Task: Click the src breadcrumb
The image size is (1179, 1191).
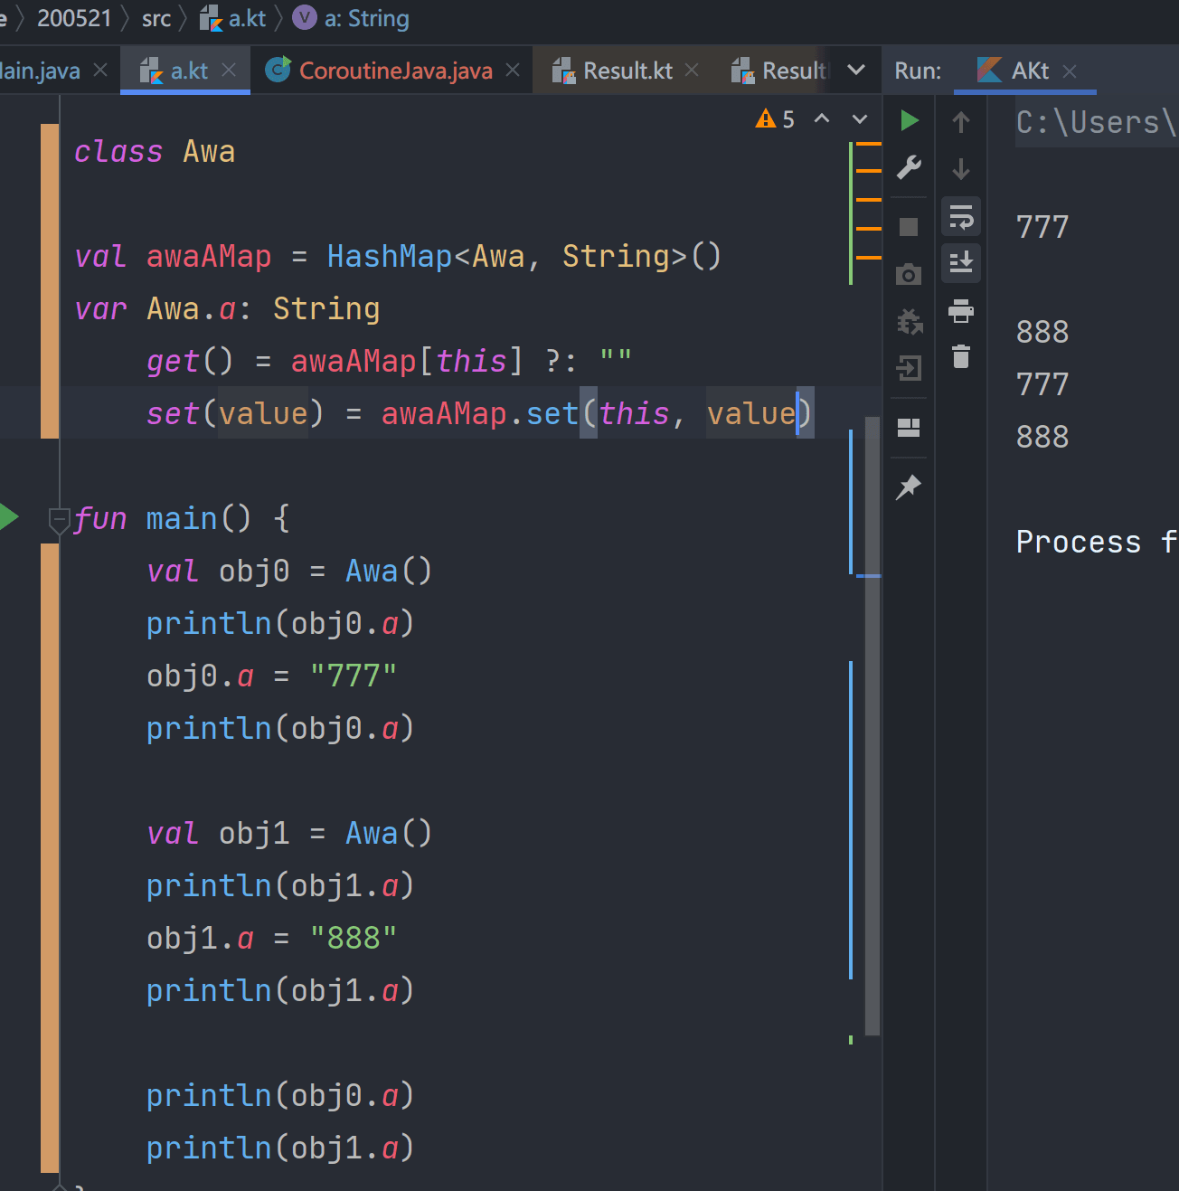Action: tap(156, 18)
